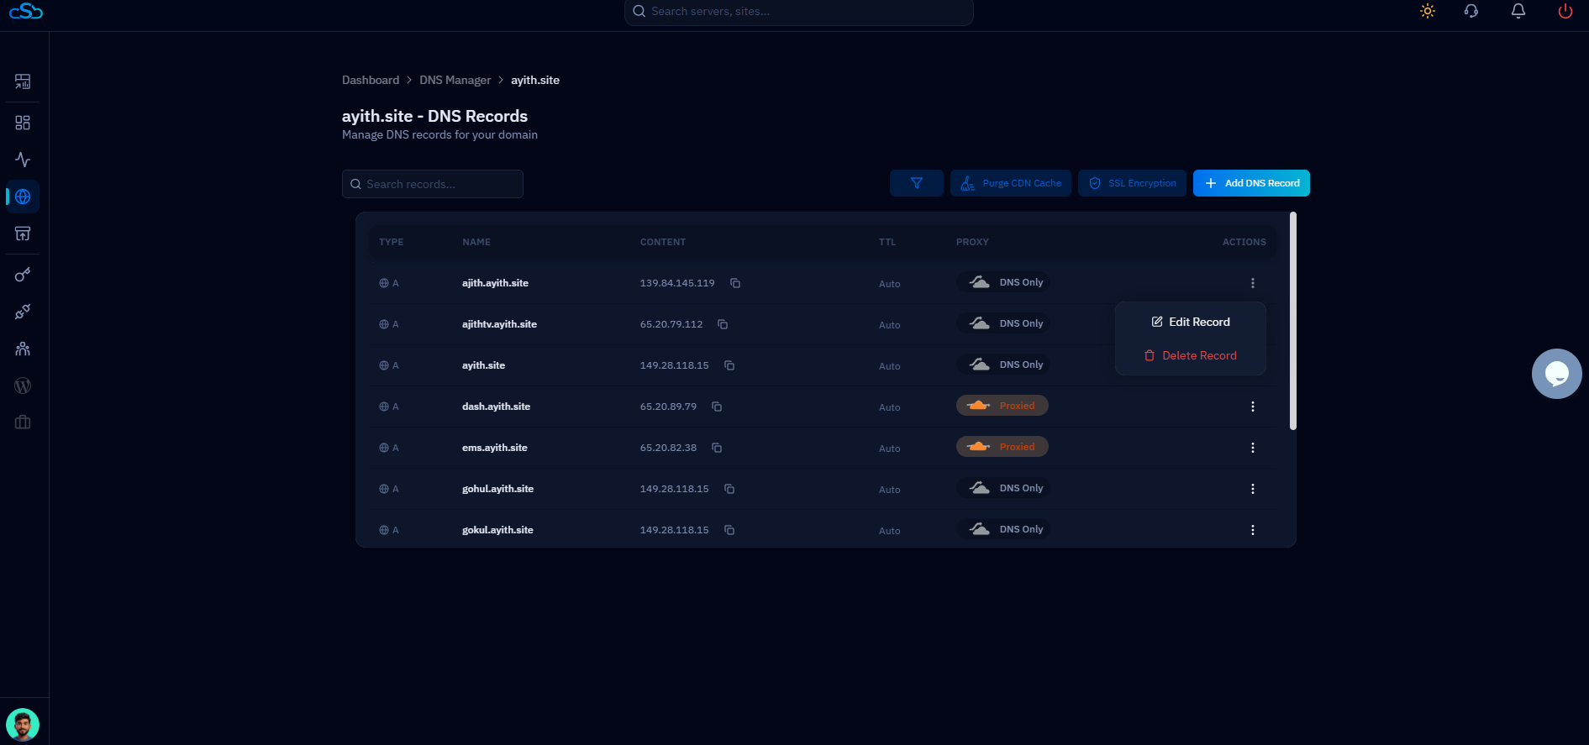Click the NAME column header

[476, 242]
